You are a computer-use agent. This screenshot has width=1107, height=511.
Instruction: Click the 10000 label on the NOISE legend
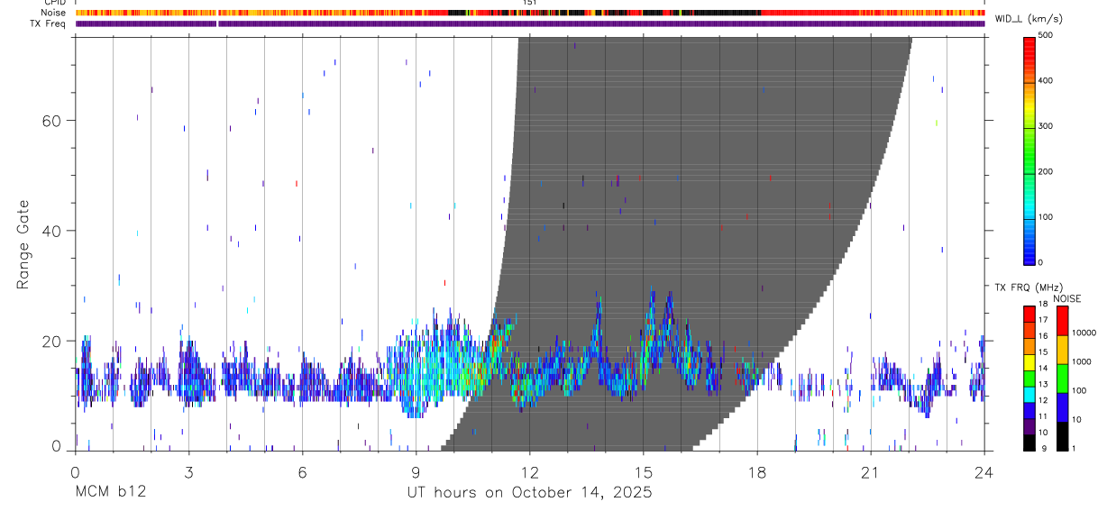pos(1084,333)
